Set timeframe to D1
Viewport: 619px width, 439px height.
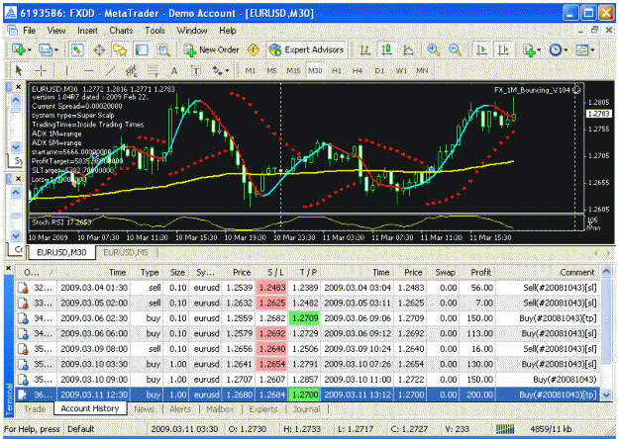(379, 71)
